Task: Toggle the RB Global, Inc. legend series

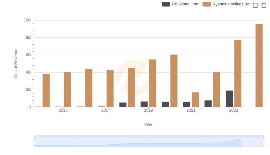Action: coord(180,4)
